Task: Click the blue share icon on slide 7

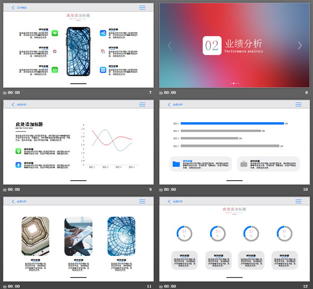Action: click(103, 33)
